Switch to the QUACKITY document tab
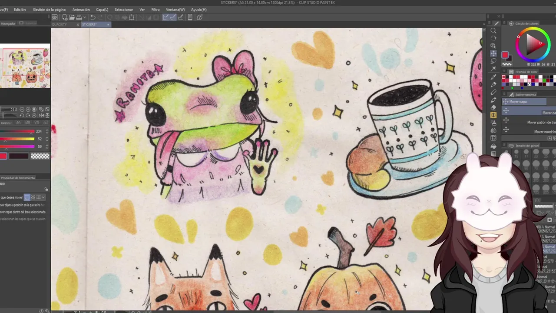 (x=60, y=24)
